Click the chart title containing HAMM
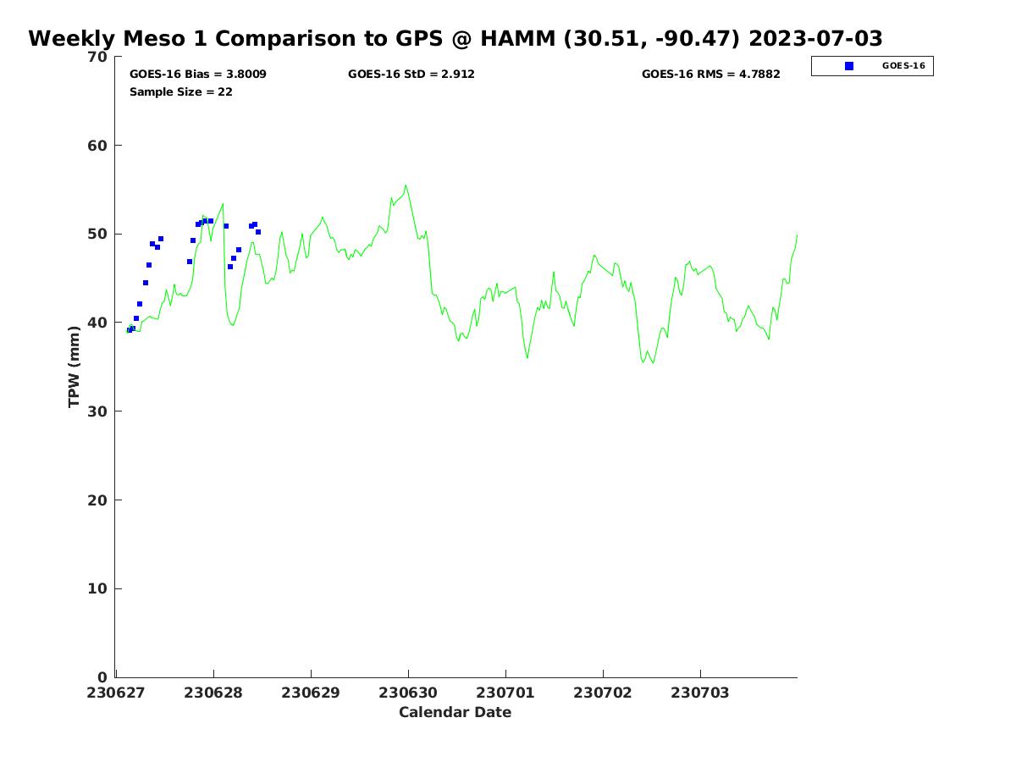1016x762 pixels. [456, 39]
